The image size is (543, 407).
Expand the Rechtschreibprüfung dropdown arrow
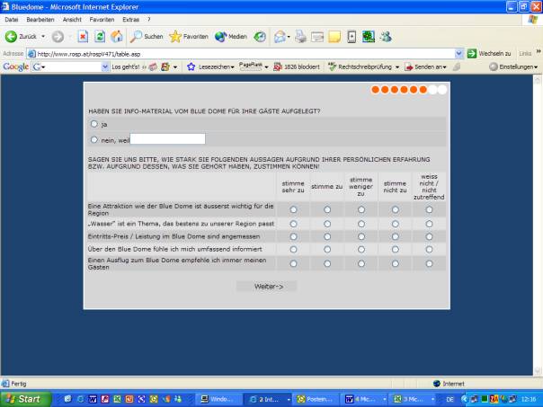point(397,67)
